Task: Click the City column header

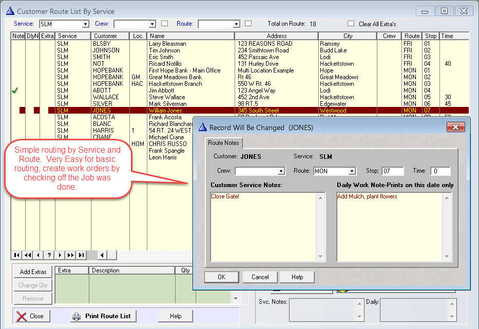Action: click(x=348, y=36)
